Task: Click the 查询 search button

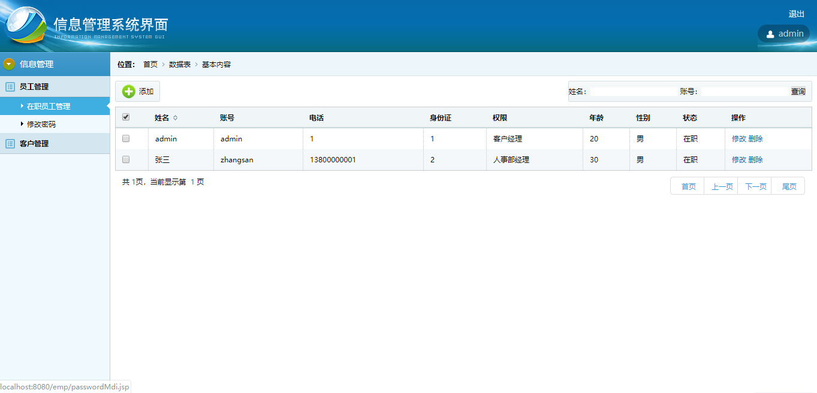Action: 798,92
